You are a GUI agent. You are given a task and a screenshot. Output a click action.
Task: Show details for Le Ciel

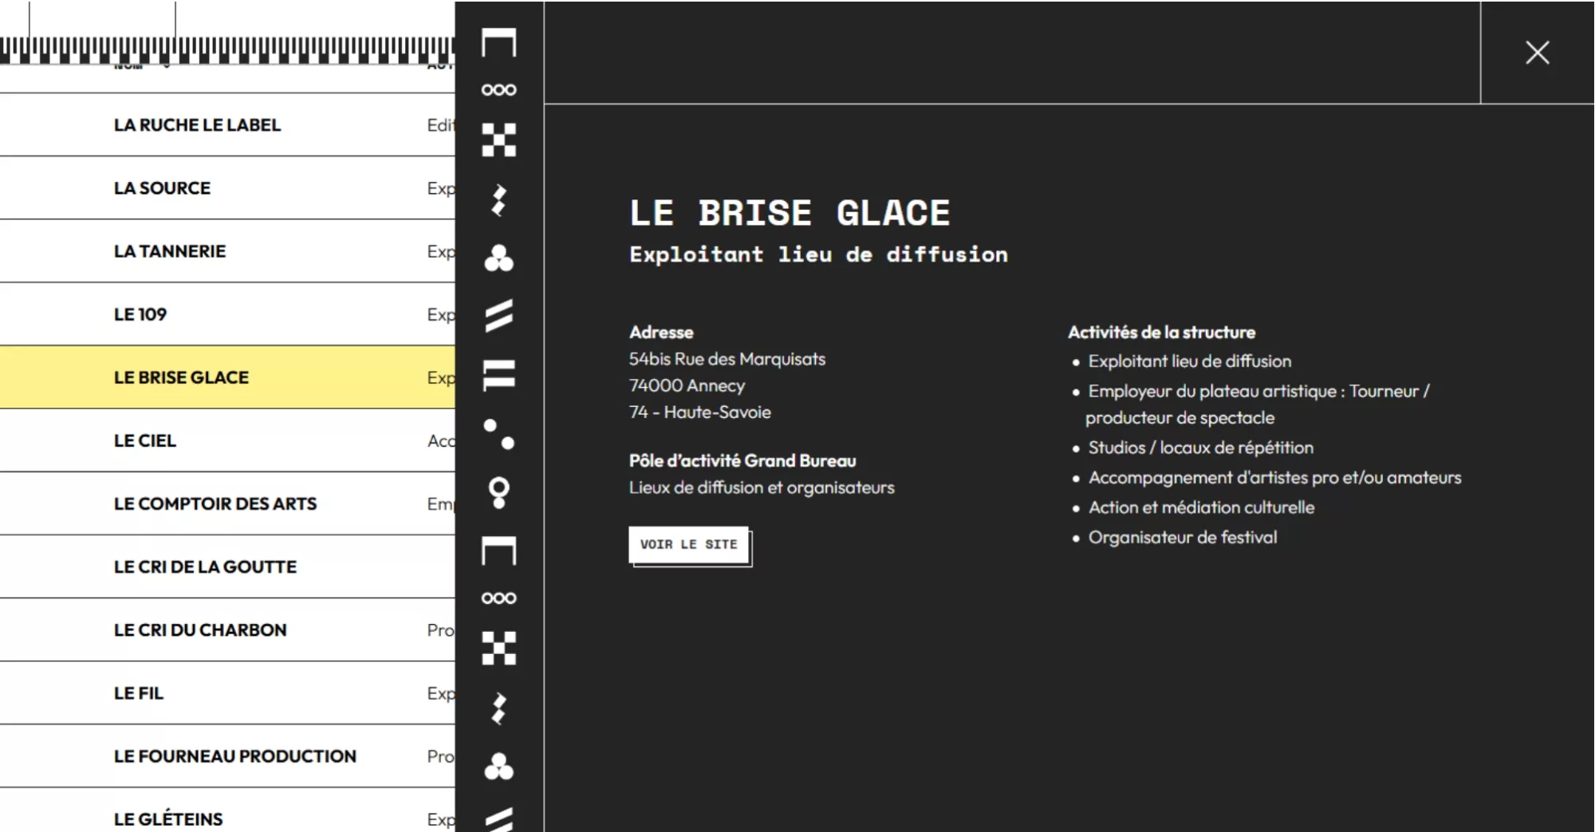pyautogui.click(x=144, y=440)
